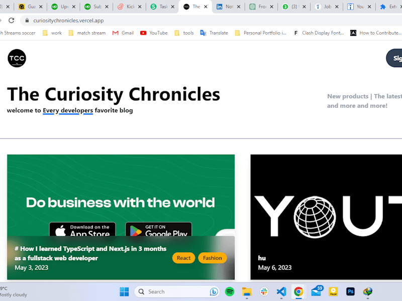The image size is (402, 301).
Task: Click the Fashion tag badge
Action: click(212, 258)
